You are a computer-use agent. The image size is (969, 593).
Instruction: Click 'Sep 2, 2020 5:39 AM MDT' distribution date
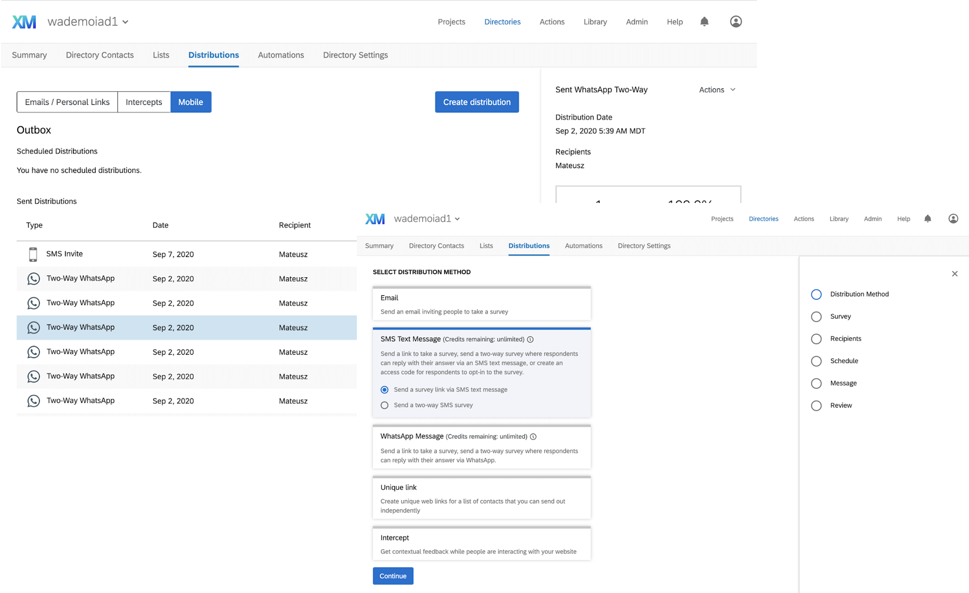pos(600,131)
